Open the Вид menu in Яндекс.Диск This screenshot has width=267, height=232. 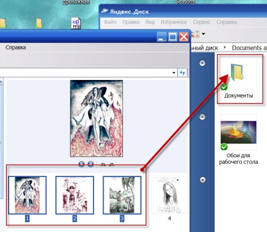150,22
